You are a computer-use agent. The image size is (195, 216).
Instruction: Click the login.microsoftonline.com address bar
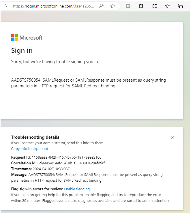53,6
